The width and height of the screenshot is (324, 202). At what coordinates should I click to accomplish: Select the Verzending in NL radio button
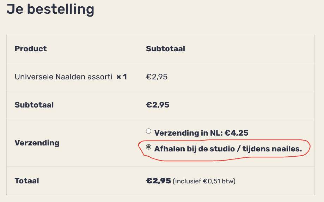click(148, 131)
